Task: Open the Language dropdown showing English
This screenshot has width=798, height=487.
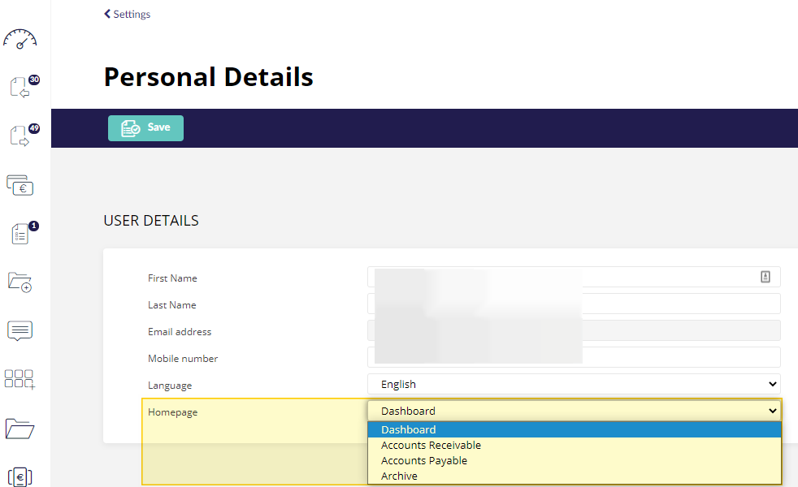Action: pyautogui.click(x=574, y=384)
